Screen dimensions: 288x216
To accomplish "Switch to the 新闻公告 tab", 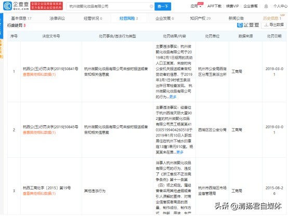I will [x=236, y=18].
